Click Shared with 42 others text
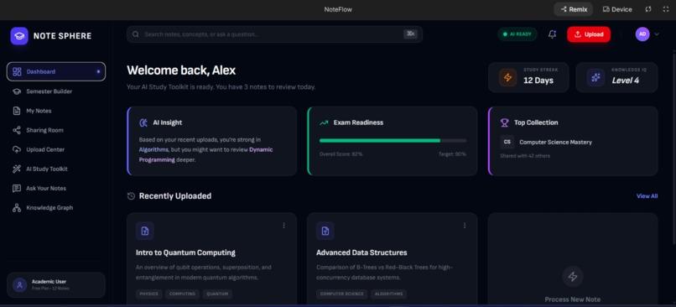This screenshot has height=307, width=676. coord(525,156)
